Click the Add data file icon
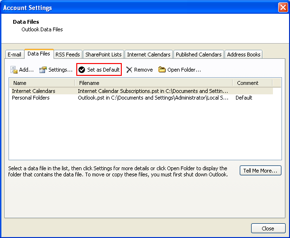Image resolution: width=290 pixels, height=238 pixels. click(x=14, y=70)
